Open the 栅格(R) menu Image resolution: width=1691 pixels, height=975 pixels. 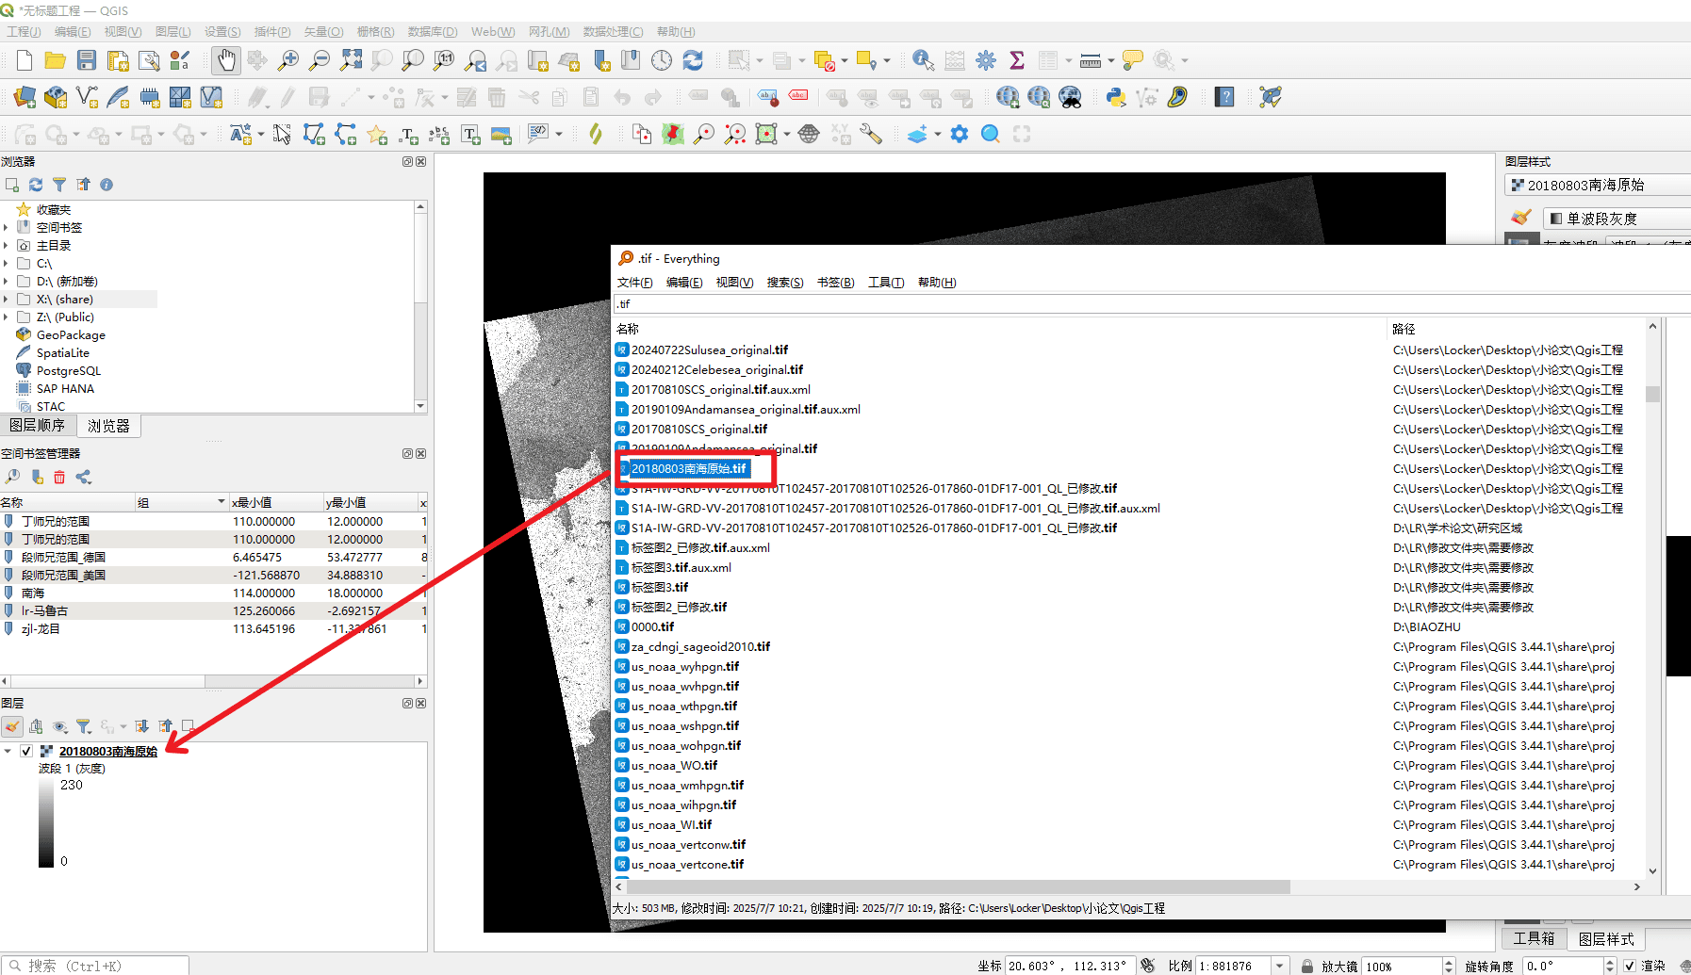pos(375,31)
